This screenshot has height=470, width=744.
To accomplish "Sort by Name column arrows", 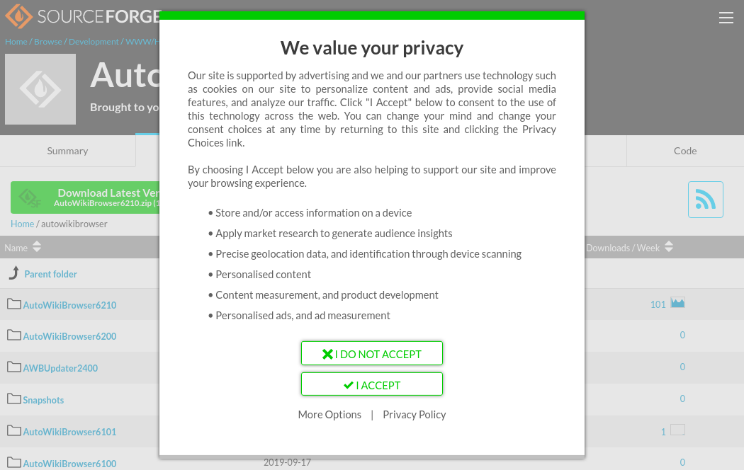I will coord(37,247).
